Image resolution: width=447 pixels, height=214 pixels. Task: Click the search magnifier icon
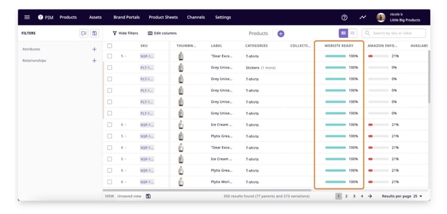(368, 33)
